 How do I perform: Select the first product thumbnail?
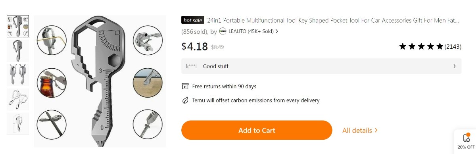point(18,26)
